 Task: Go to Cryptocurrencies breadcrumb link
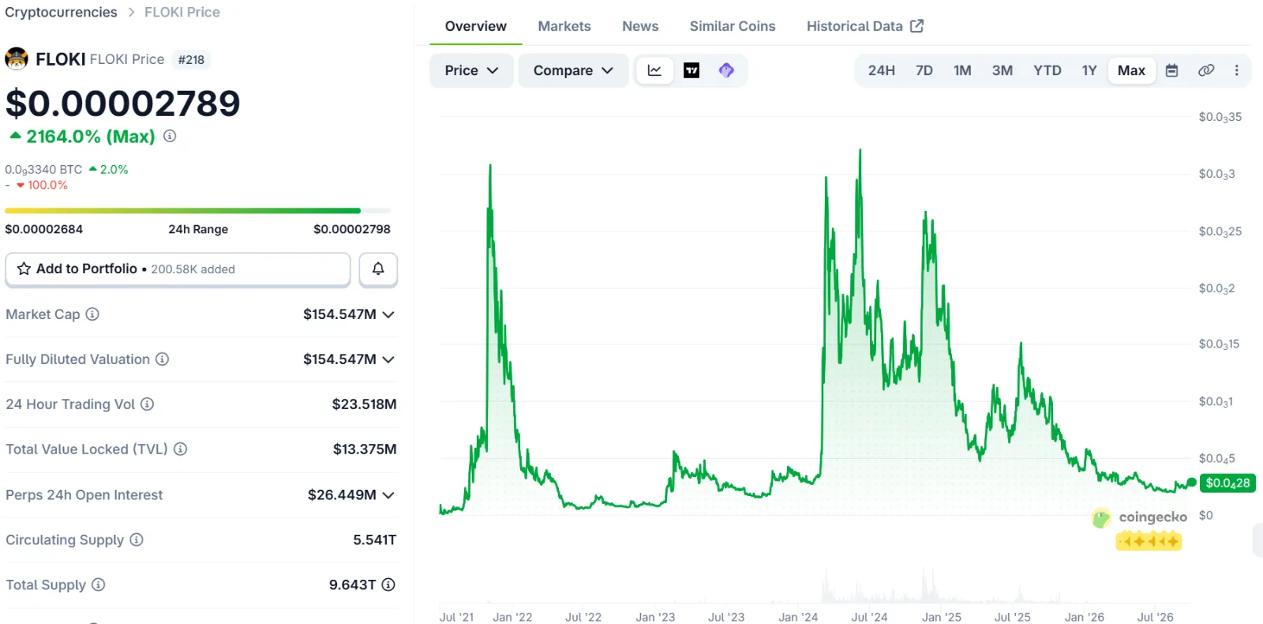pyautogui.click(x=61, y=12)
